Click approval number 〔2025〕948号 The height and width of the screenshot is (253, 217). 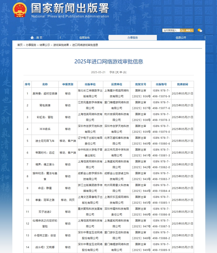coord(141,238)
